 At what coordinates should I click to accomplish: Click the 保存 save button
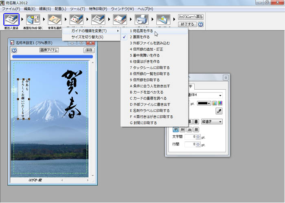(88, 50)
